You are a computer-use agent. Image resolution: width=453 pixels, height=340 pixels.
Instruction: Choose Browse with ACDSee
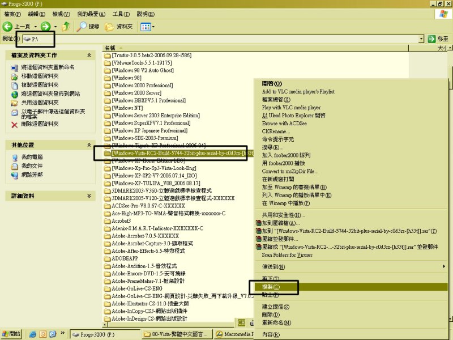(x=351, y=124)
